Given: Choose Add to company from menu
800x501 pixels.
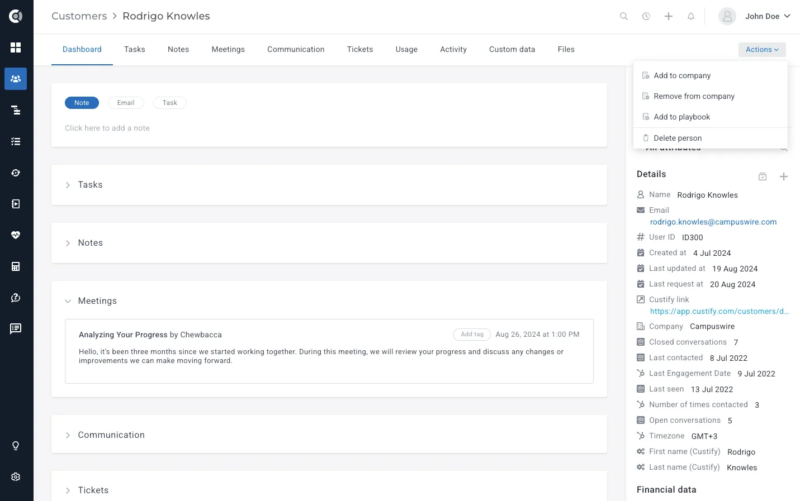Looking at the screenshot, I should (711, 75).
